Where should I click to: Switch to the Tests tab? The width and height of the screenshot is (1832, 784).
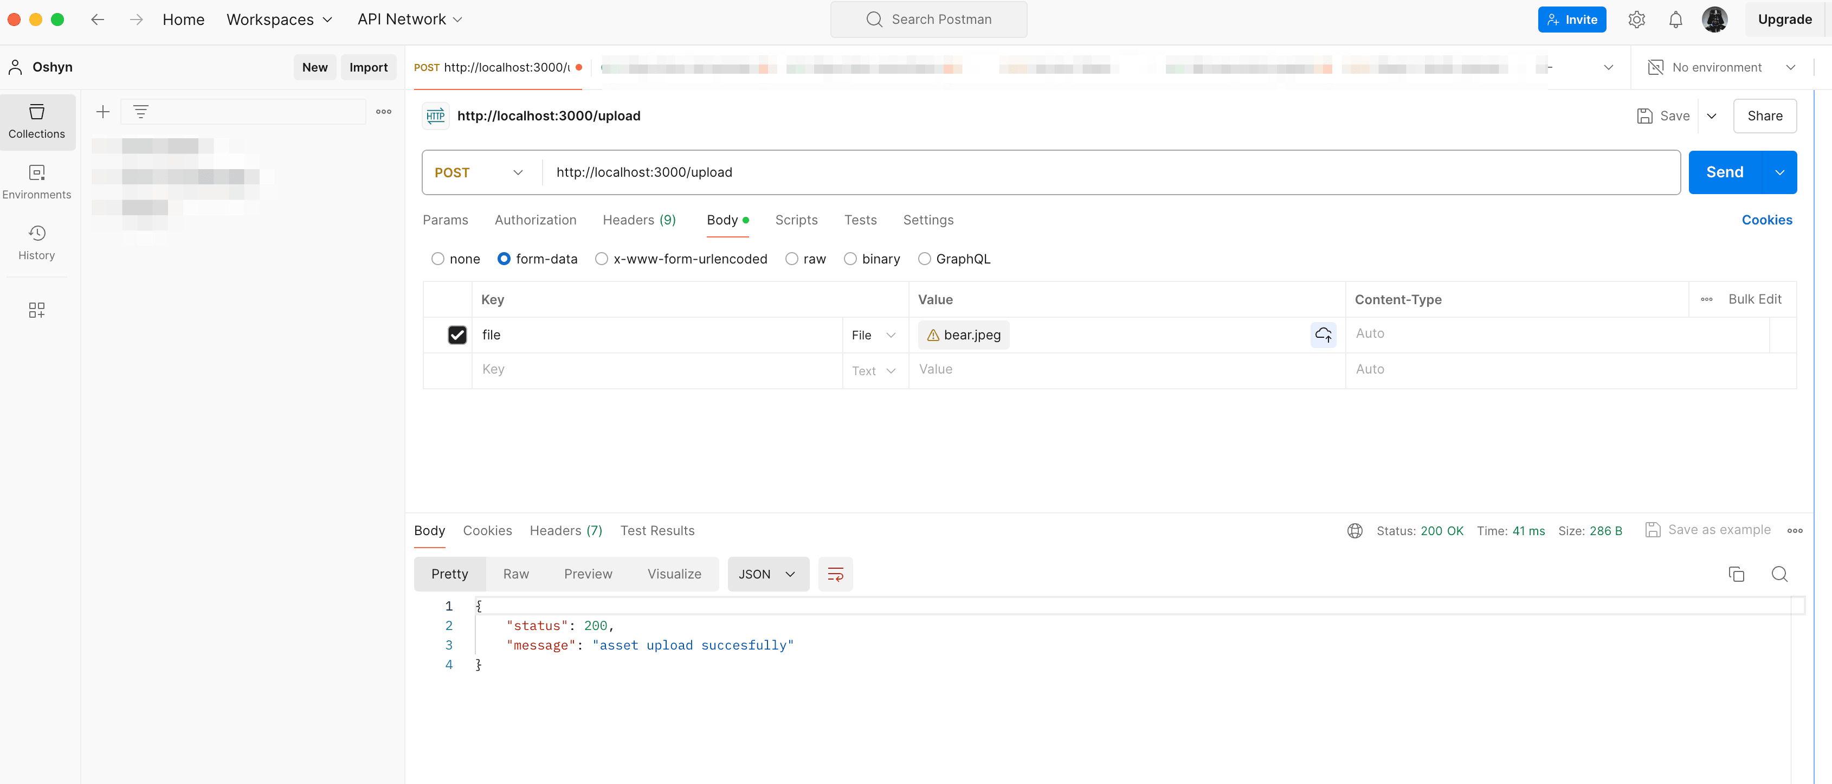[861, 220]
